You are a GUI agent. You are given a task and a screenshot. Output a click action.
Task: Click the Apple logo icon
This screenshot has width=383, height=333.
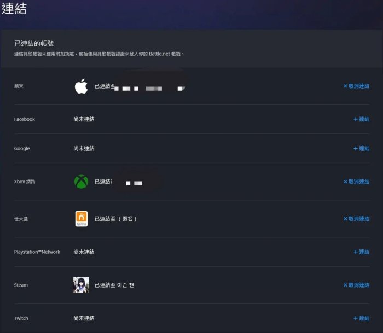pos(81,86)
